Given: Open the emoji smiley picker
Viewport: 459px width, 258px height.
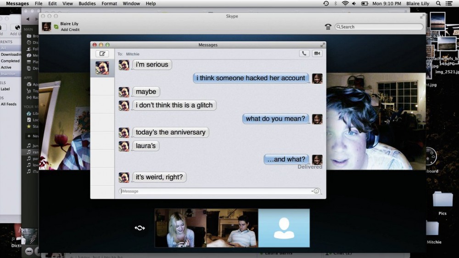Looking at the screenshot, I should (316, 191).
